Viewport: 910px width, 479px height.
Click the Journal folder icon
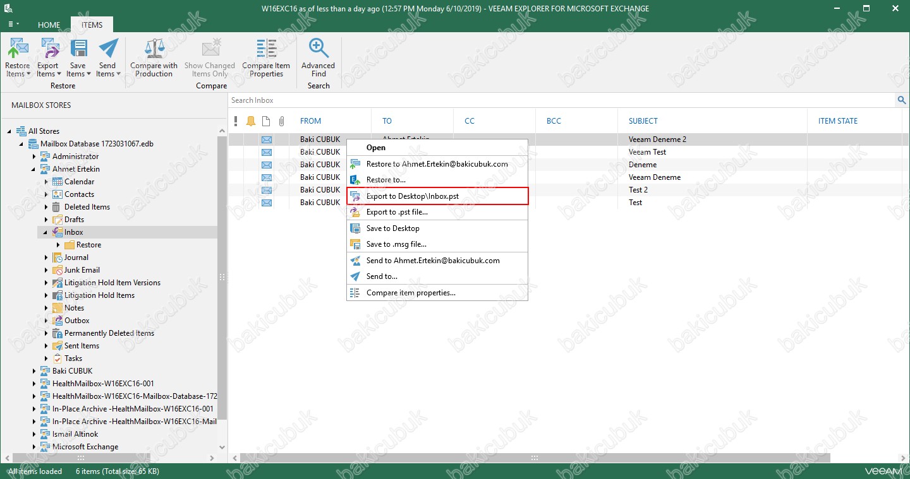(58, 257)
